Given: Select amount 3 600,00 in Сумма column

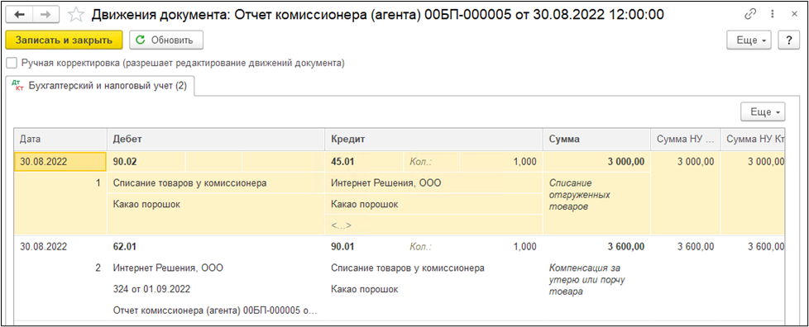Looking at the screenshot, I should pos(626,247).
